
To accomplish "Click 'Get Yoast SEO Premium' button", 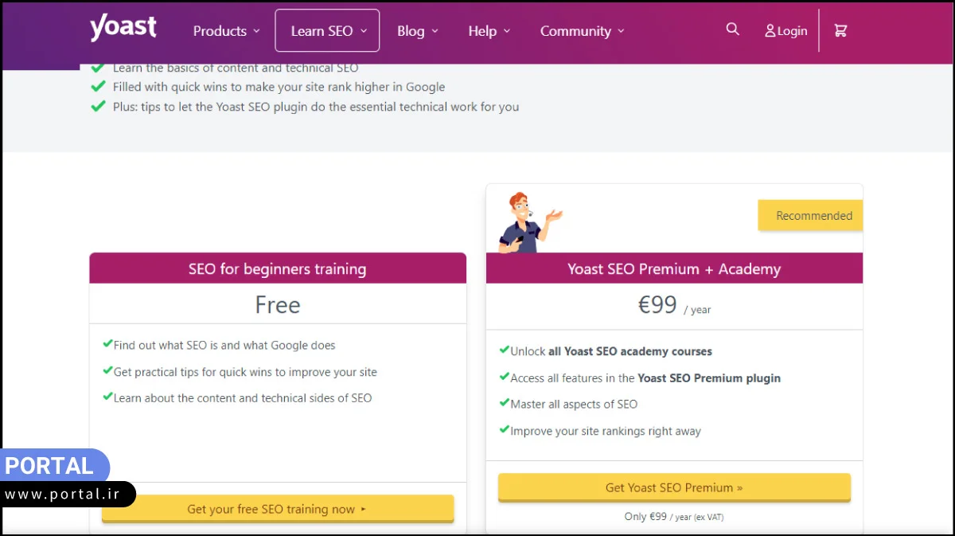I will tap(674, 487).
